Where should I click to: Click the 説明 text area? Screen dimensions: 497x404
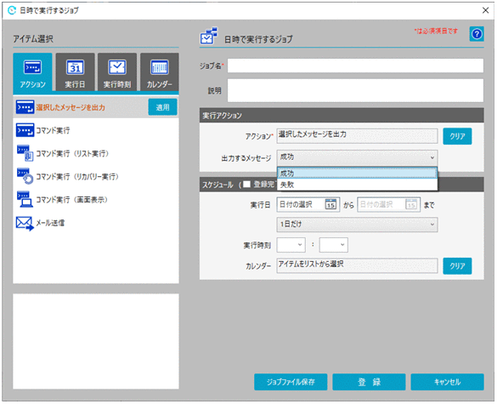click(x=355, y=90)
